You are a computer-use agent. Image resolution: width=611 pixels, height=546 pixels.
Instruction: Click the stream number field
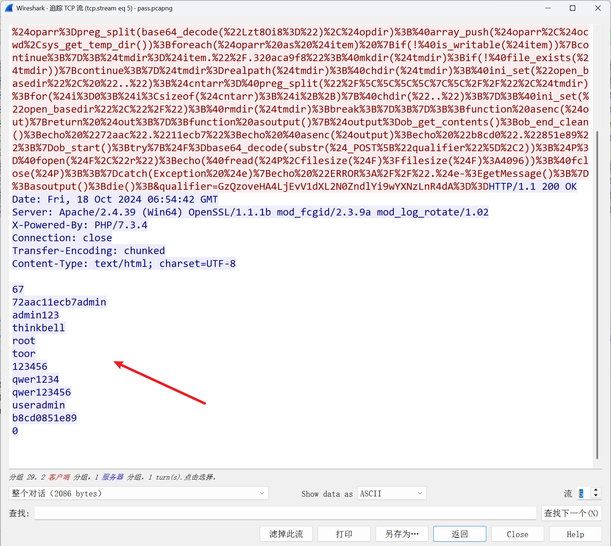pyautogui.click(x=584, y=493)
